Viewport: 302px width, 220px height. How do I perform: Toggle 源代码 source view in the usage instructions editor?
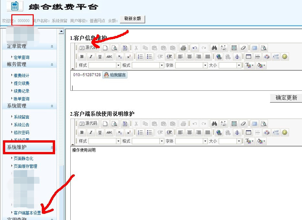(88, 123)
